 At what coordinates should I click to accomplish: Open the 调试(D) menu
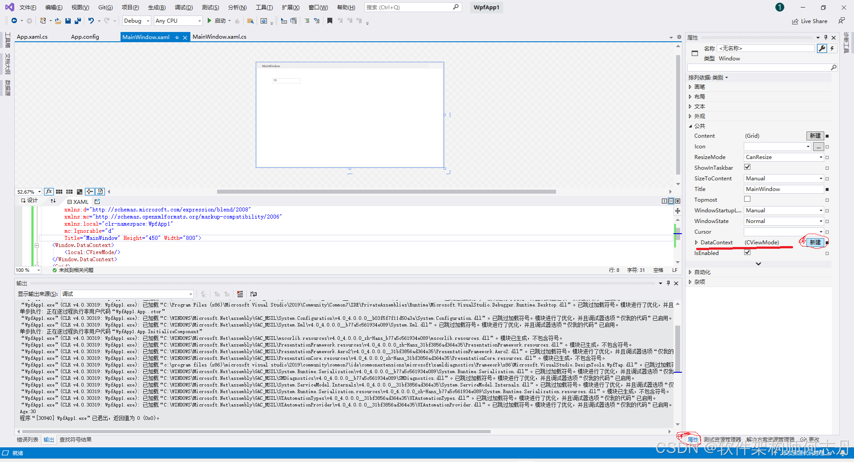click(x=183, y=8)
